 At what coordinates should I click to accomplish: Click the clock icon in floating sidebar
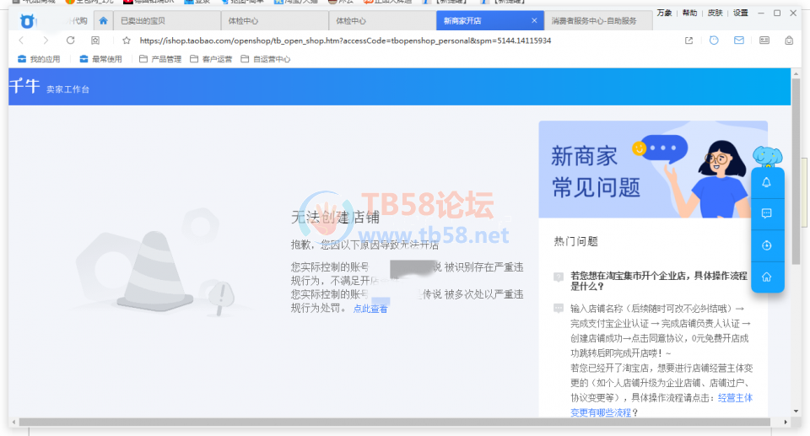click(767, 245)
